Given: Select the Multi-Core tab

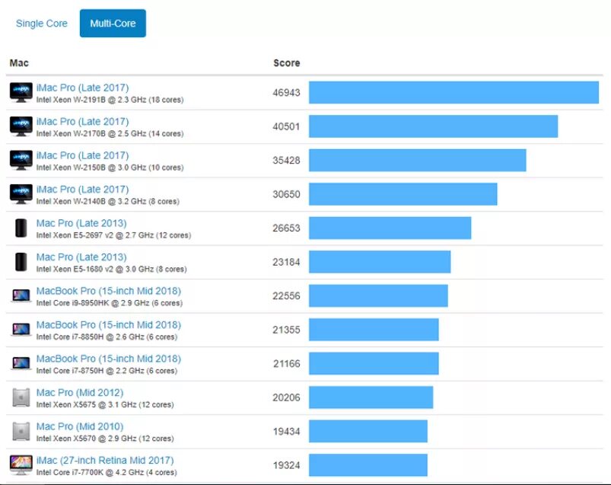Looking at the screenshot, I should (113, 24).
